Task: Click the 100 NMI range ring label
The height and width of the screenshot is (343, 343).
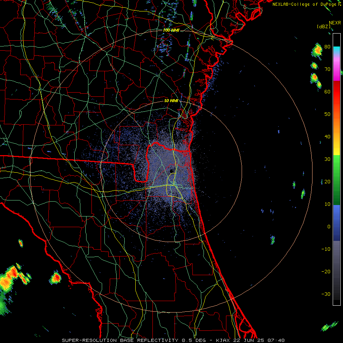Action: (171, 30)
